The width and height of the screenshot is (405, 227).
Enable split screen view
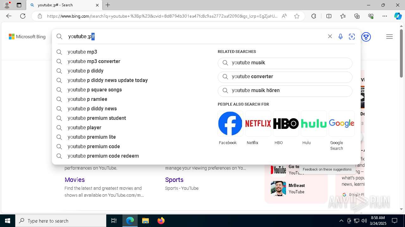pyautogui.click(x=329, y=16)
